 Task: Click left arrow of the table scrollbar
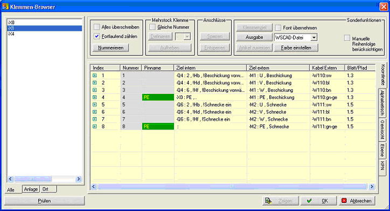coord(94,186)
